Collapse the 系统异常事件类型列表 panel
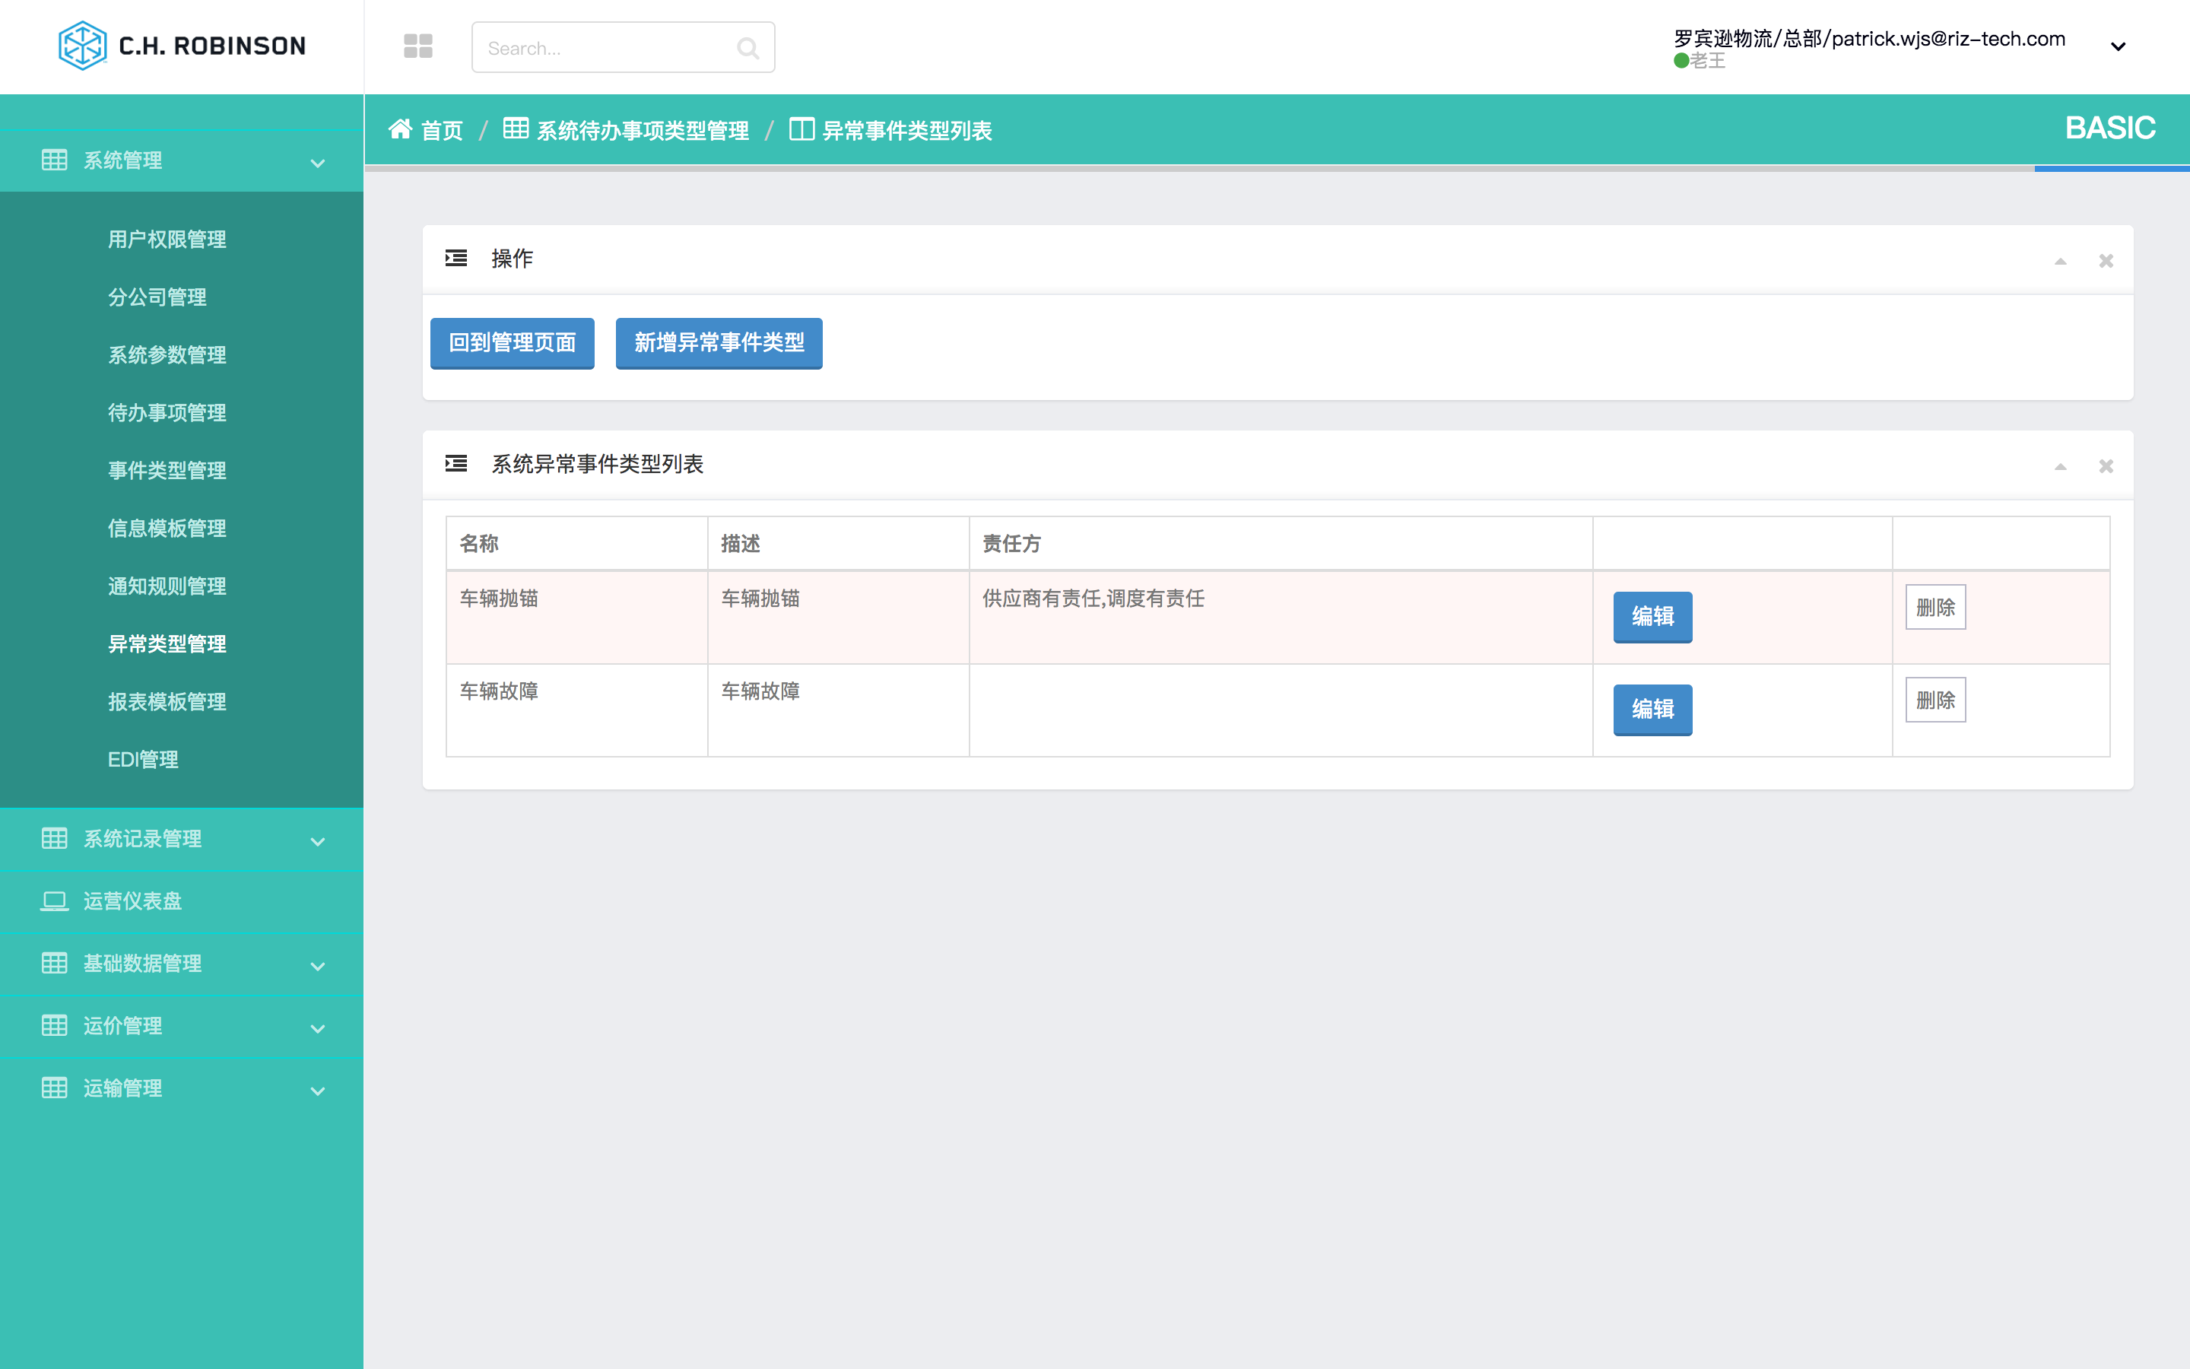Screen dimensions: 2190x1369 tap(2061, 466)
